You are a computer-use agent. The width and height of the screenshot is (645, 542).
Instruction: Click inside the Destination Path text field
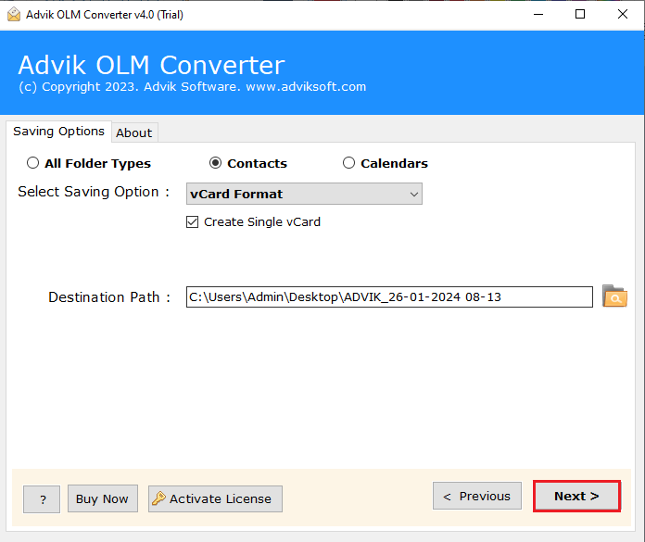[389, 296]
